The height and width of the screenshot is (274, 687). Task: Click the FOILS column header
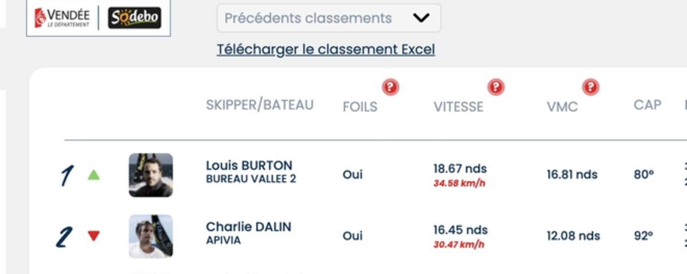pos(360,107)
